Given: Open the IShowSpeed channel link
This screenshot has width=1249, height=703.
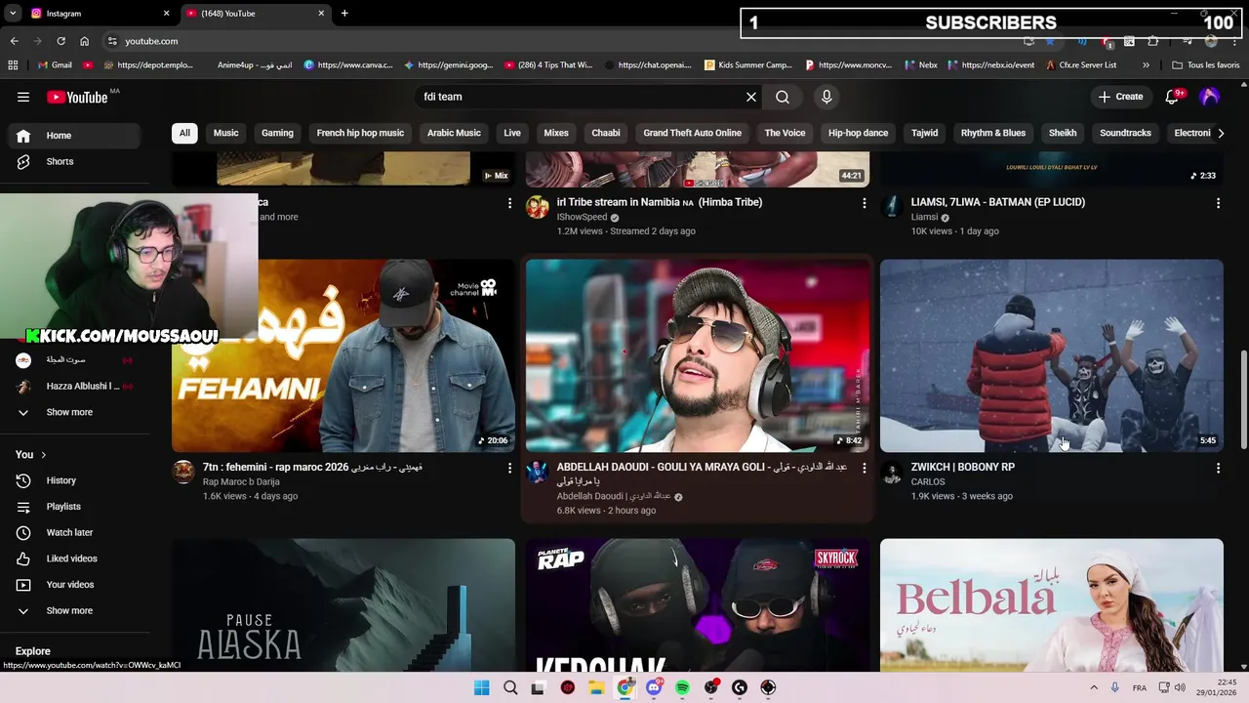Looking at the screenshot, I should click(x=582, y=217).
